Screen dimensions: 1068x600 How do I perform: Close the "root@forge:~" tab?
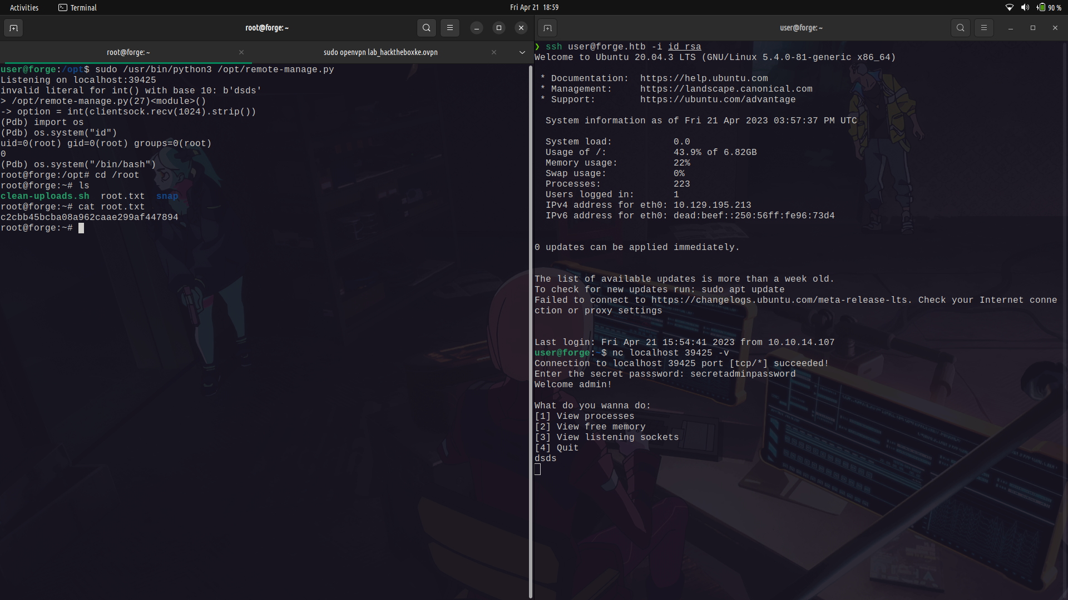pos(241,52)
